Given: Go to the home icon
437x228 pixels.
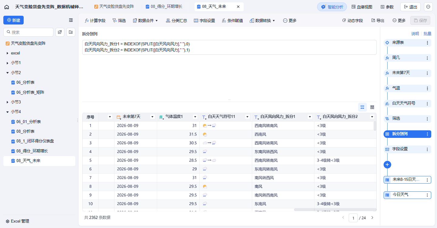Looking at the screenshot, I should coord(7,7).
